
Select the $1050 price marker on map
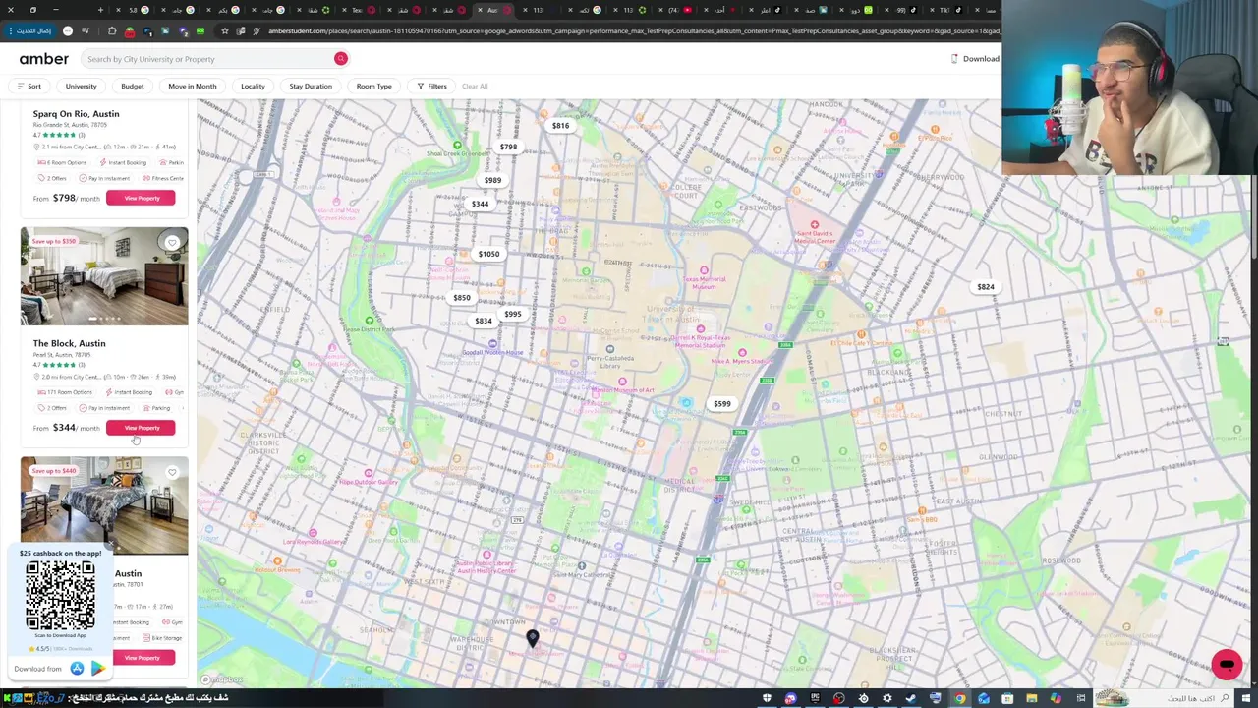(488, 254)
